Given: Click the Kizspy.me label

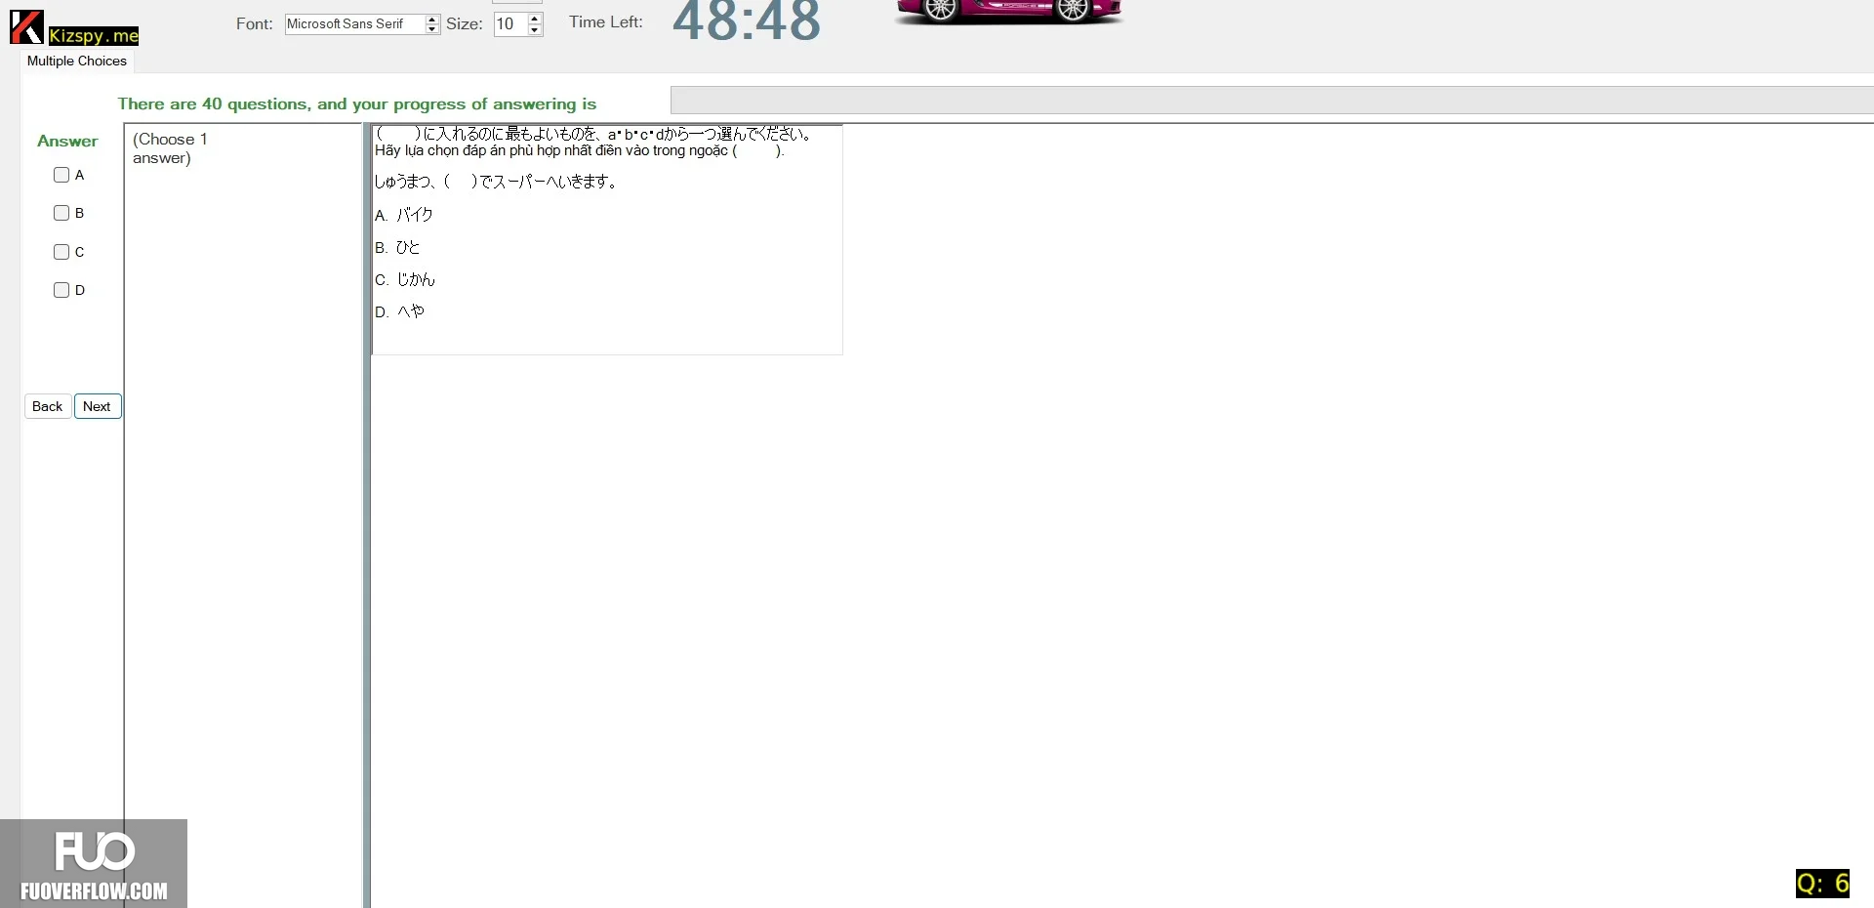Looking at the screenshot, I should (x=94, y=36).
